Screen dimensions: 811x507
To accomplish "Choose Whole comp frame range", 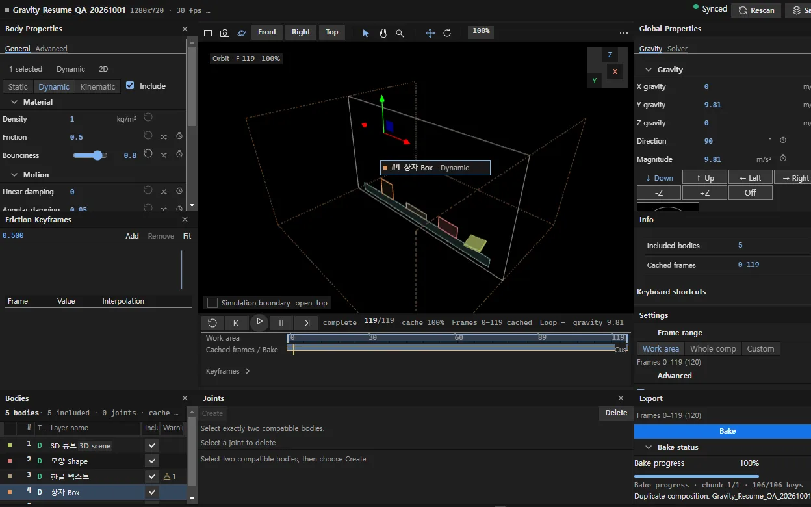I will (x=713, y=348).
